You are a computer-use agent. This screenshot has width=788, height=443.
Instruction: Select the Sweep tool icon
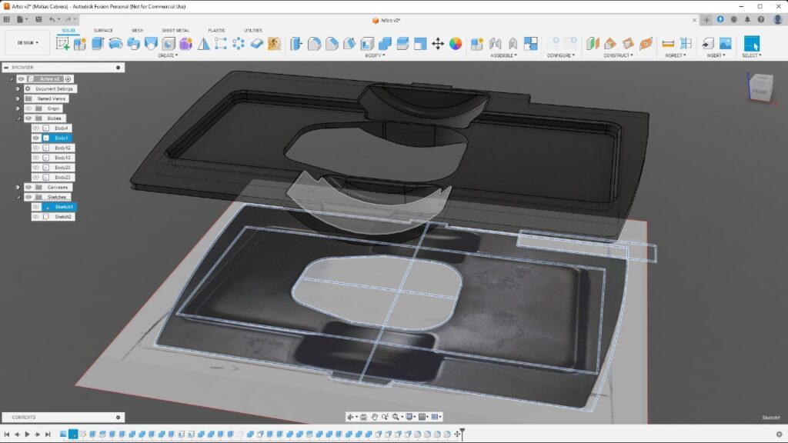(x=133, y=44)
